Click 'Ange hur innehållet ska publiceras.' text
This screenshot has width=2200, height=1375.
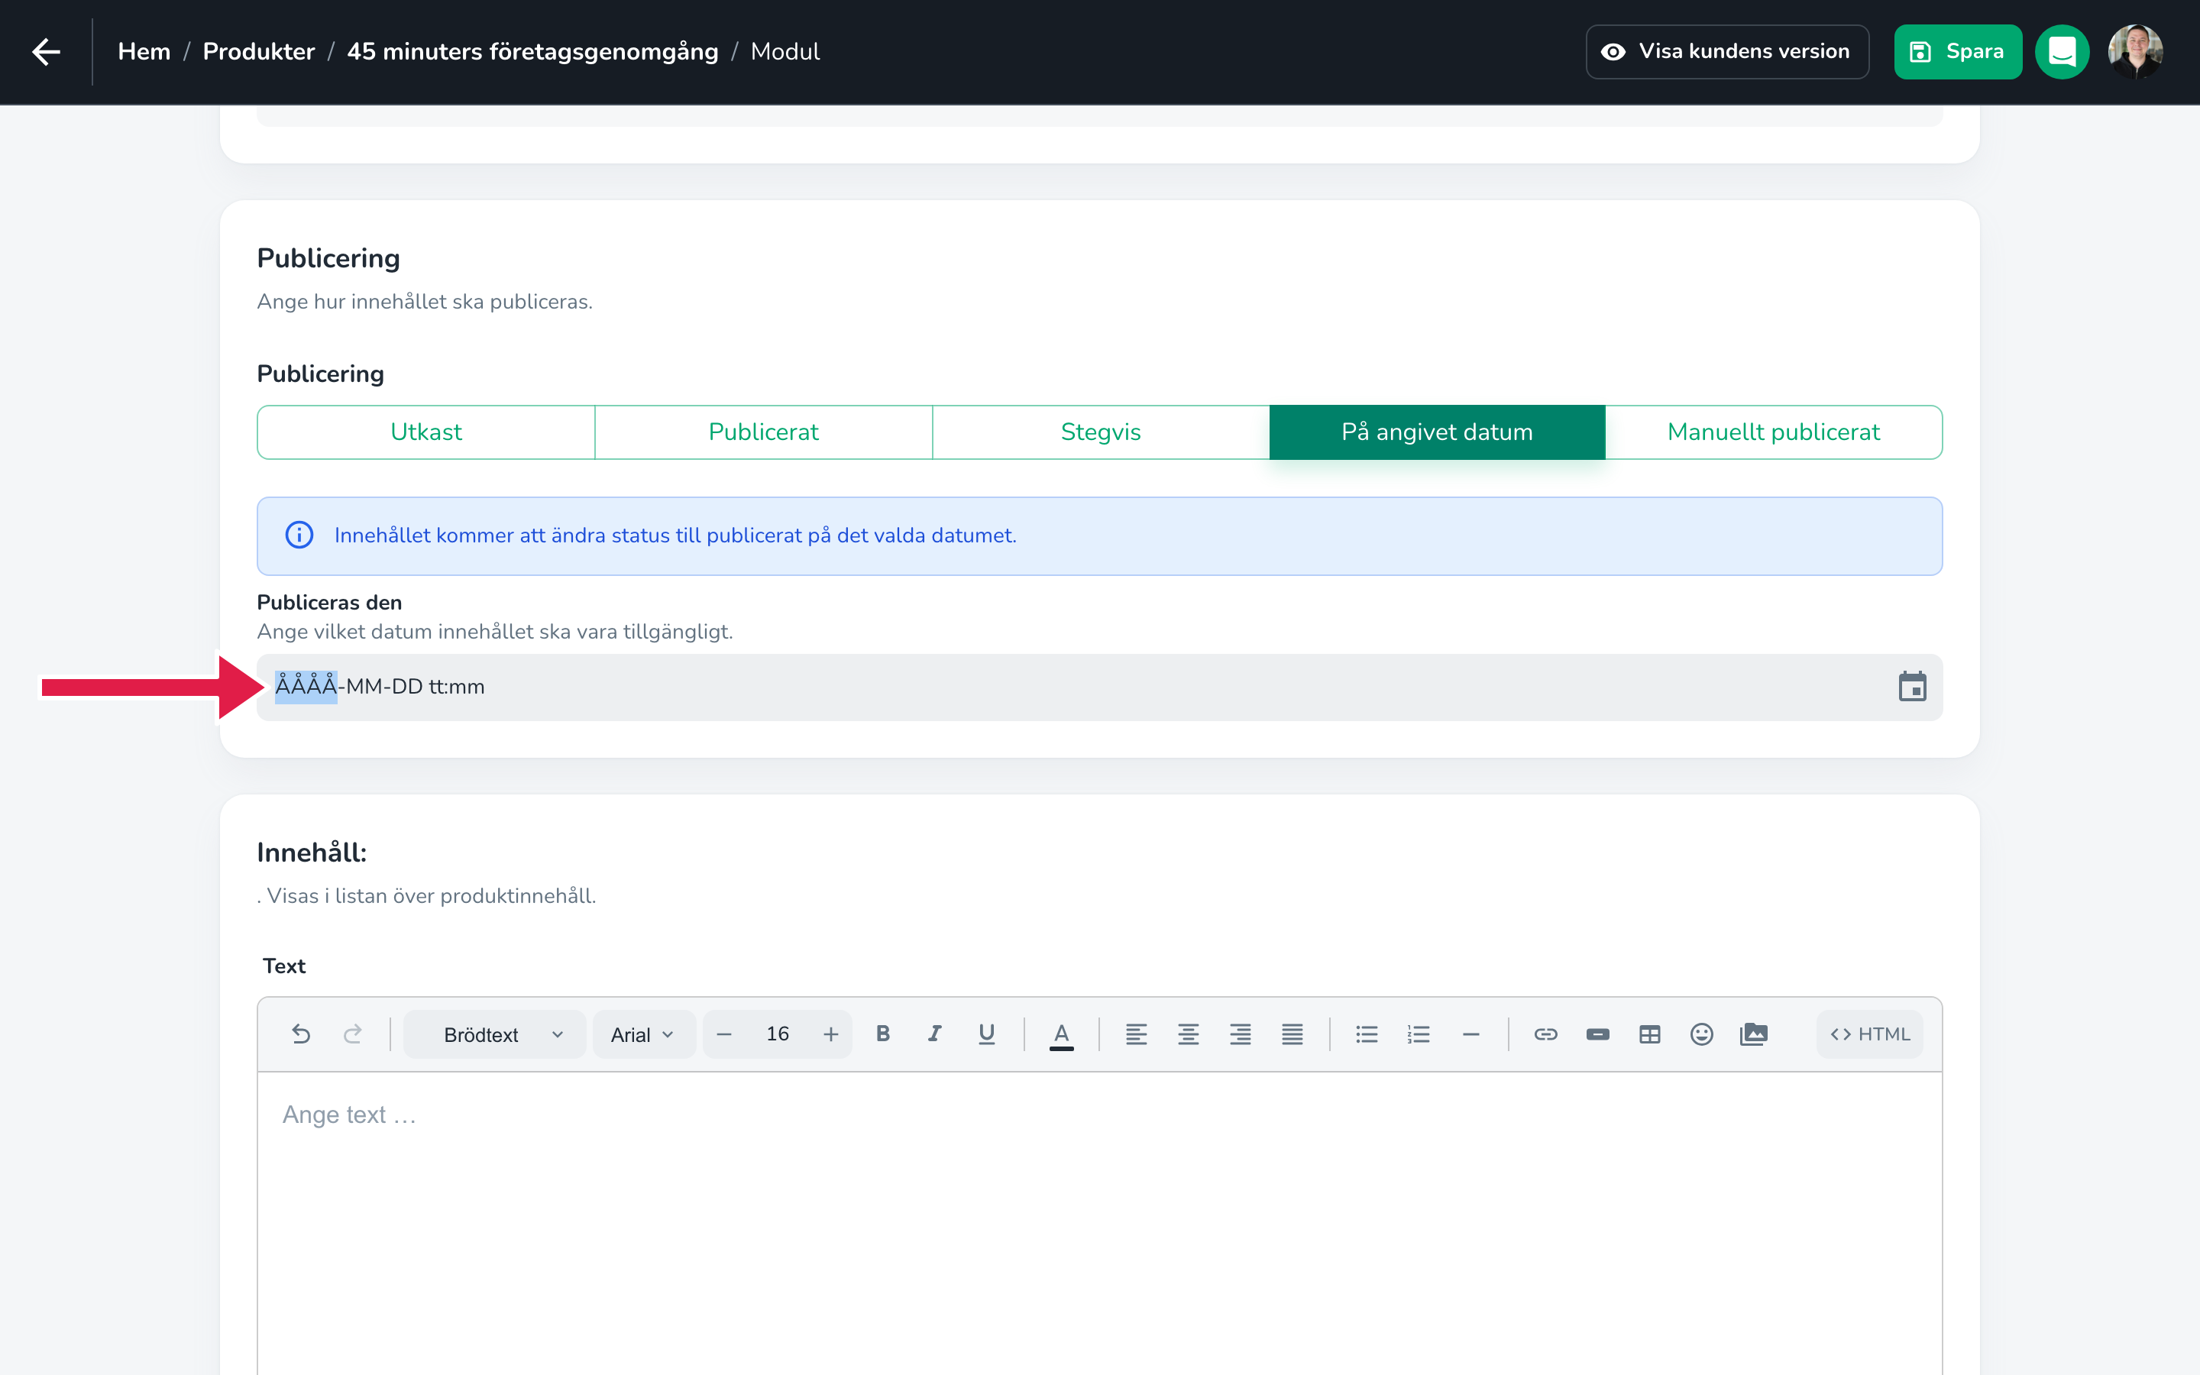425,302
